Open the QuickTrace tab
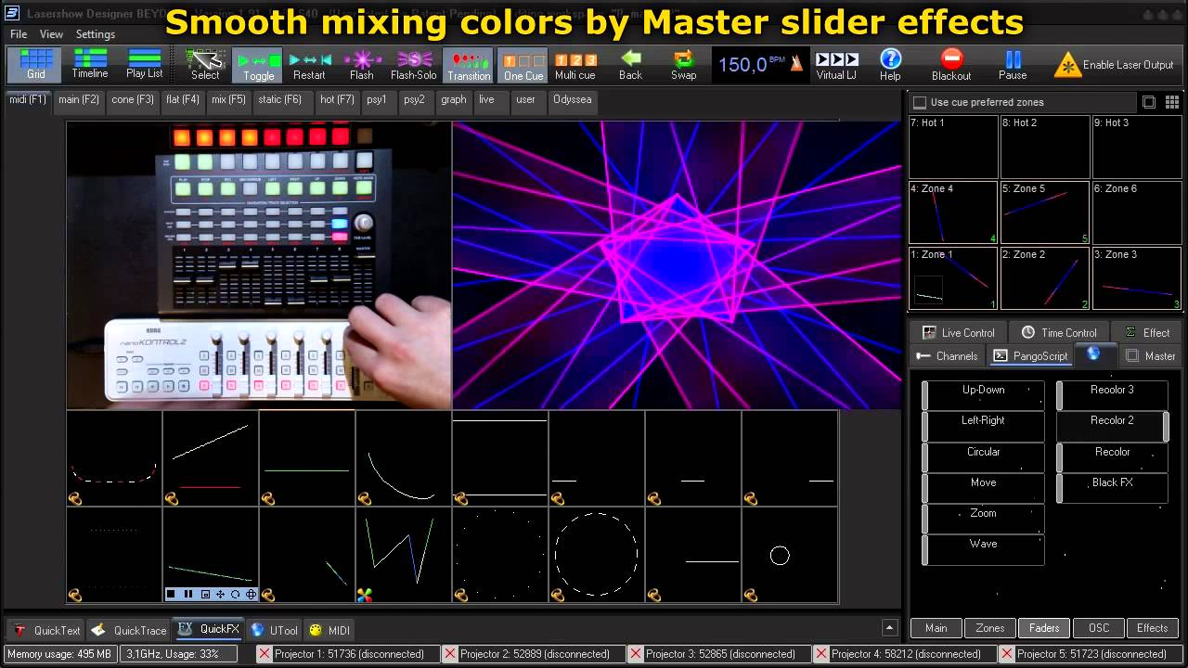Image resolution: width=1188 pixels, height=668 pixels. (x=128, y=630)
